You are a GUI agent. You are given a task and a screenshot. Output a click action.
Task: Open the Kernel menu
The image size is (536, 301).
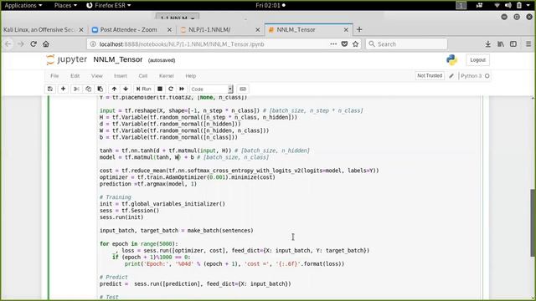pos(167,76)
